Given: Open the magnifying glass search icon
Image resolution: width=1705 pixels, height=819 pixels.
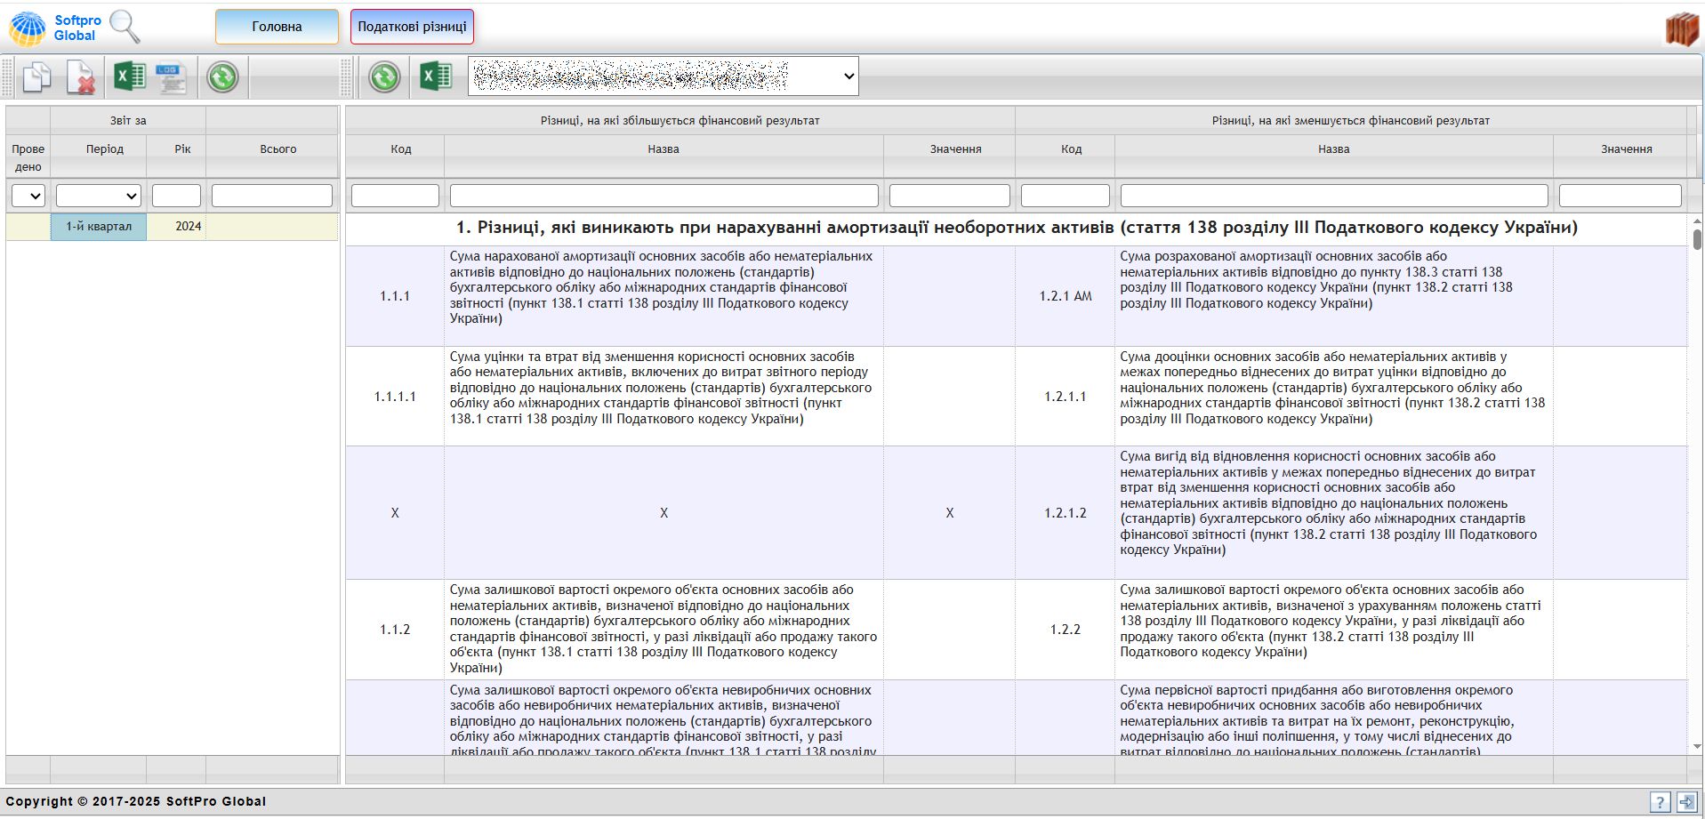Looking at the screenshot, I should click(125, 27).
